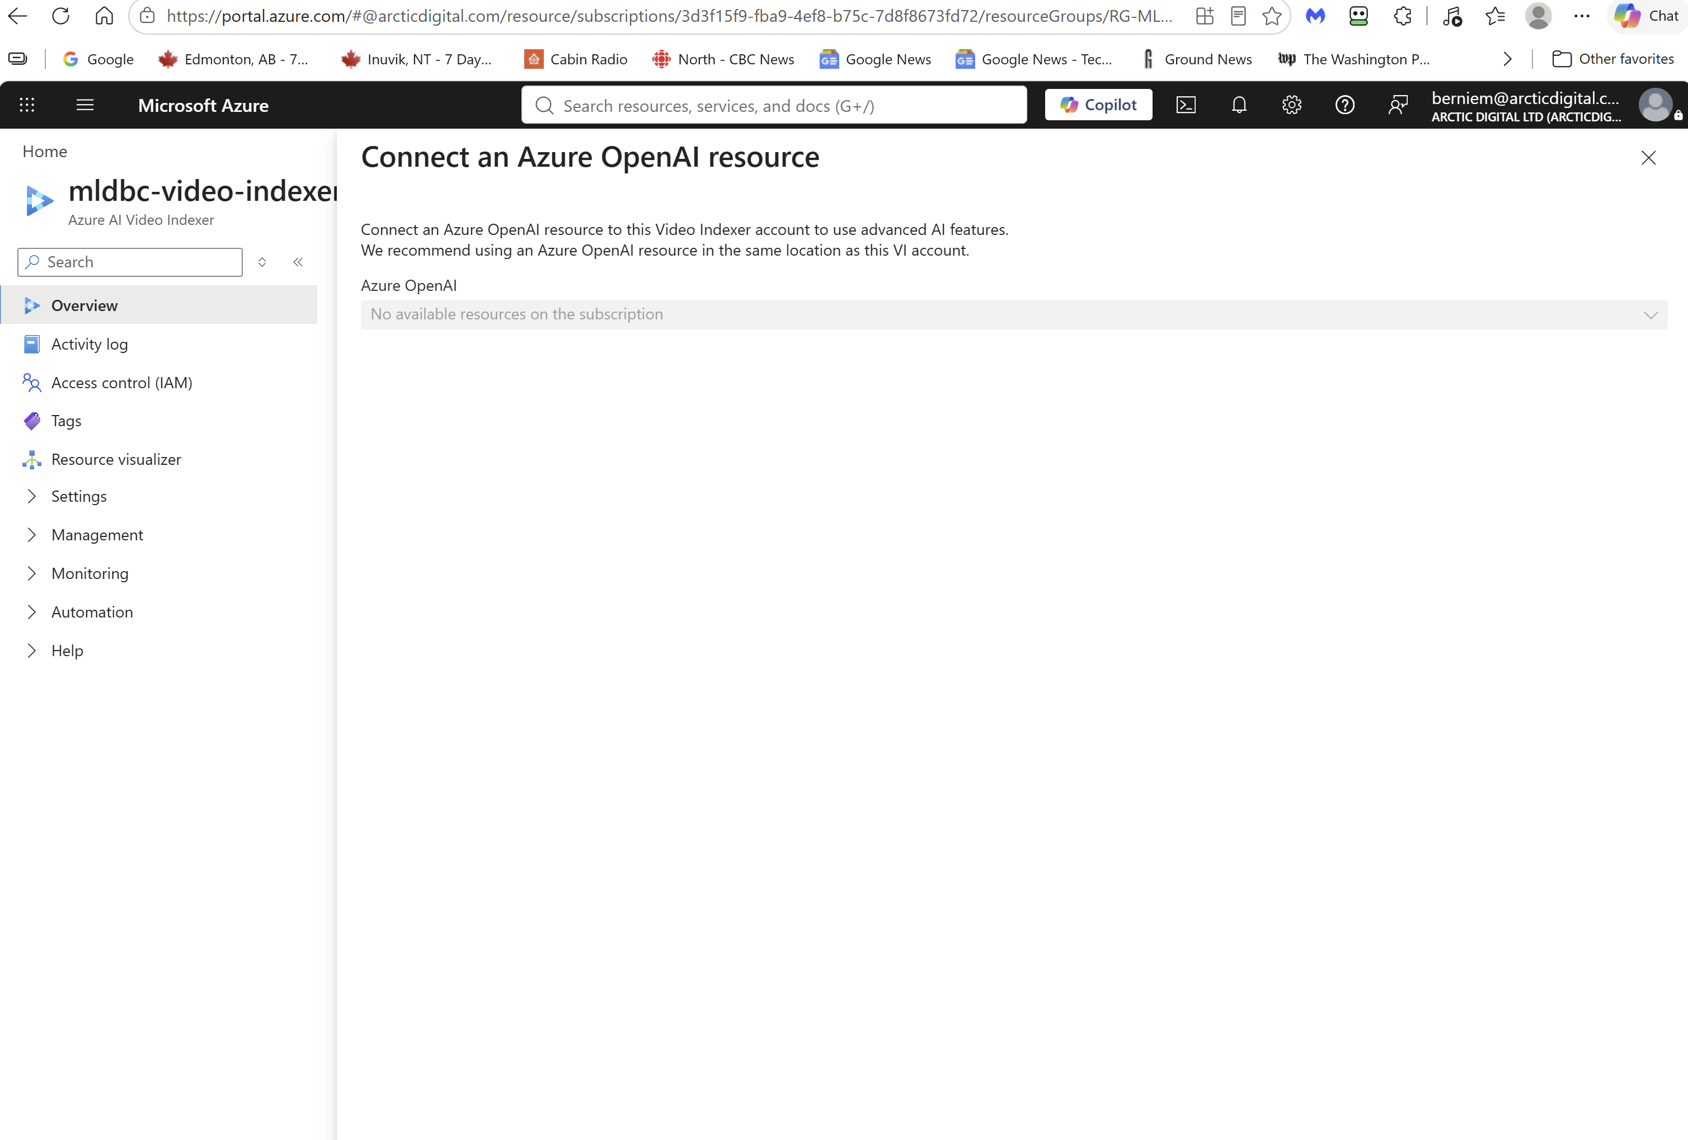The height and width of the screenshot is (1140, 1688).
Task: Open the browser profile avatar
Action: [1537, 16]
